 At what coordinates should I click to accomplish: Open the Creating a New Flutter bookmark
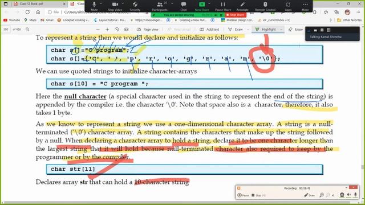click(x=191, y=20)
